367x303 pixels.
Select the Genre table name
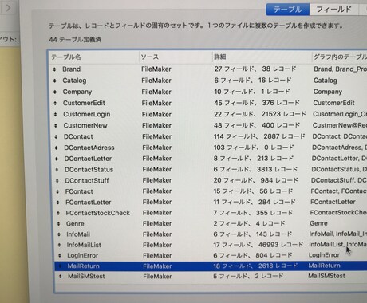click(x=75, y=224)
